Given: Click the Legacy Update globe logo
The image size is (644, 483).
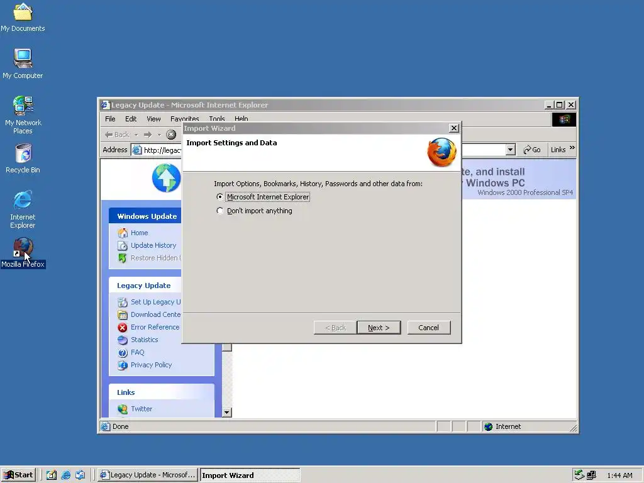Looking at the screenshot, I should click(x=166, y=178).
